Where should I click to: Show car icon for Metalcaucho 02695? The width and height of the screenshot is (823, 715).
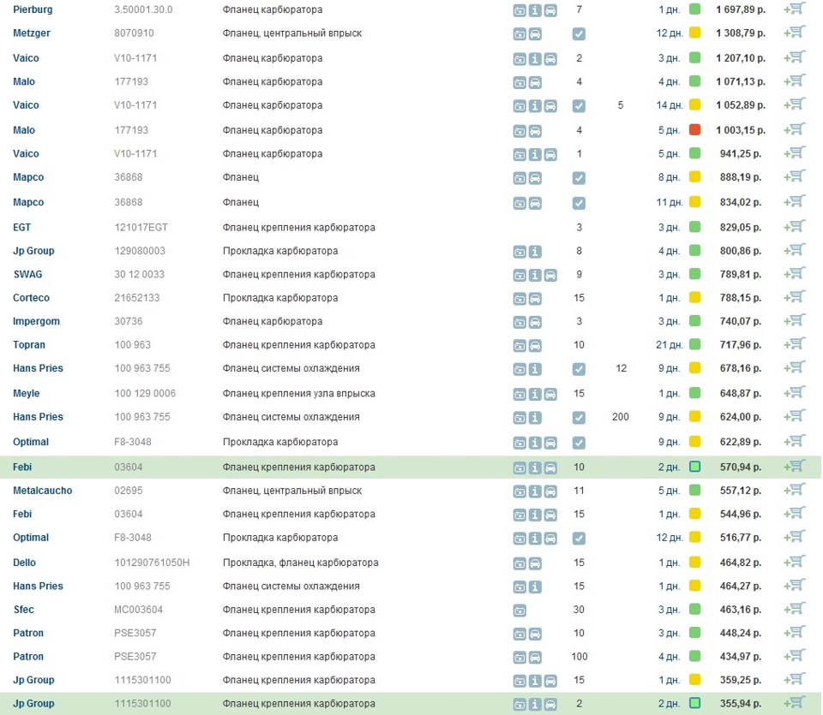click(550, 492)
